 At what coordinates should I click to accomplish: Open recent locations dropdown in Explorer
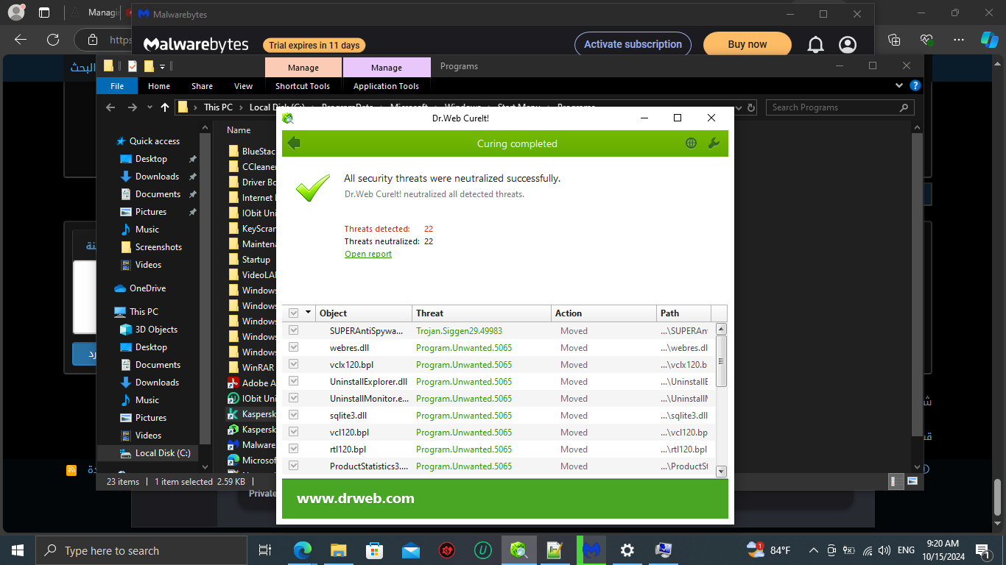[150, 107]
